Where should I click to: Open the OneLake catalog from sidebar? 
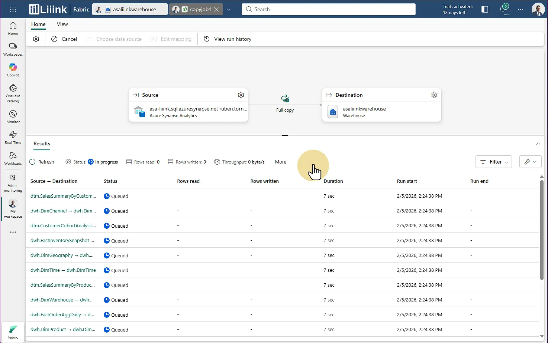13,93
